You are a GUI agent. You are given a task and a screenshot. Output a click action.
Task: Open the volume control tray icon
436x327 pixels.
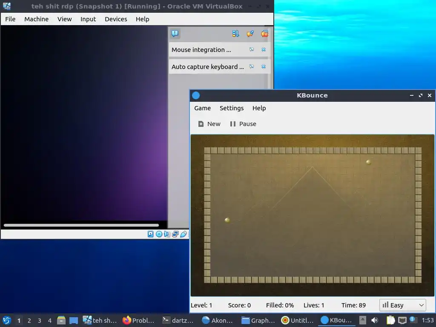point(375,320)
